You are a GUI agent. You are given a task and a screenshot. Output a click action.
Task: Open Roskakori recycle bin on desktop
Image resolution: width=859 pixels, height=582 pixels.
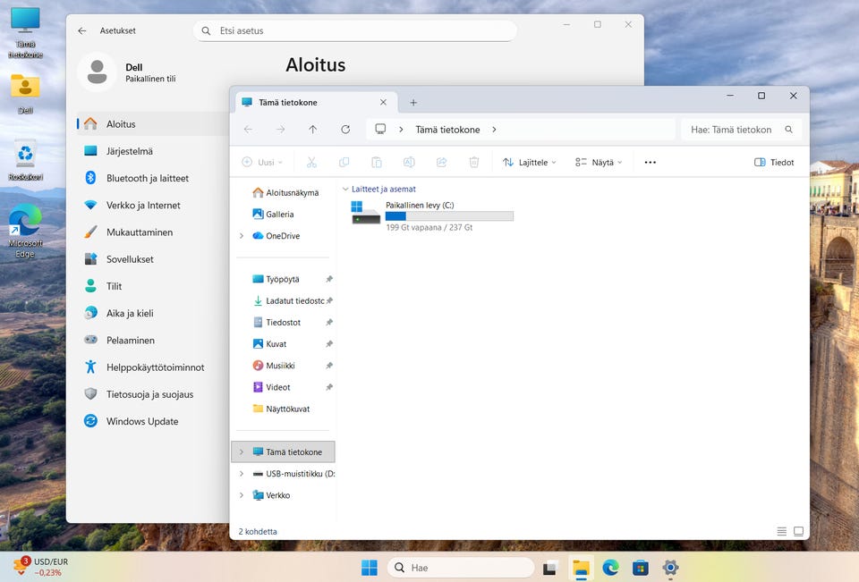(25, 160)
